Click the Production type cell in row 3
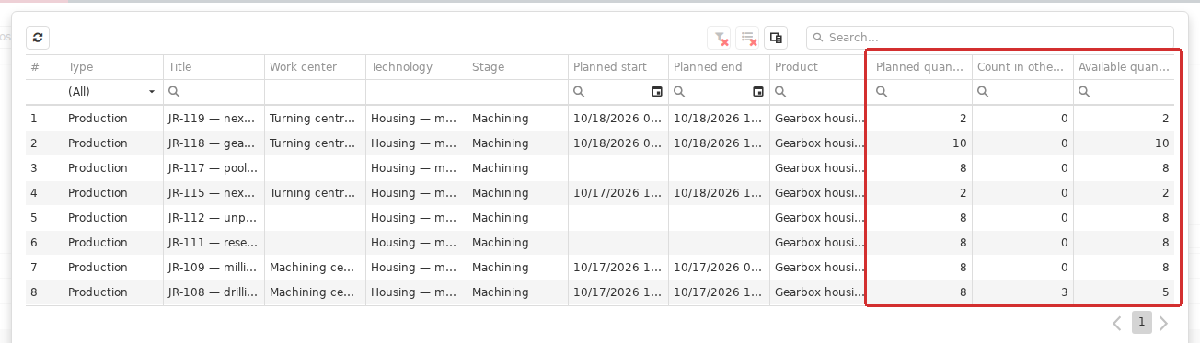Viewport: 1200px width, 343px height. point(113,168)
